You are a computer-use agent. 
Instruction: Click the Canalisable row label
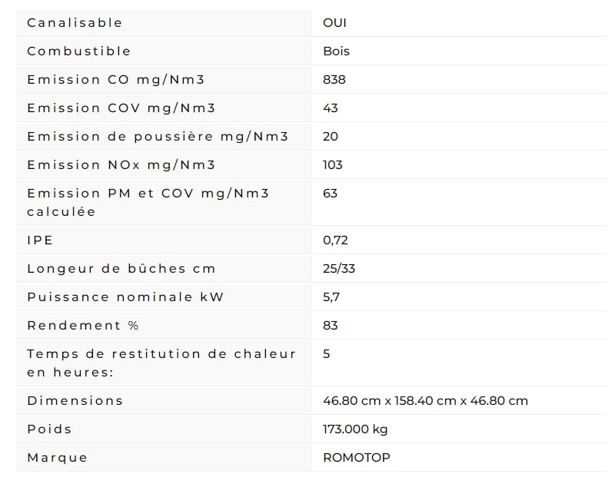tap(75, 23)
